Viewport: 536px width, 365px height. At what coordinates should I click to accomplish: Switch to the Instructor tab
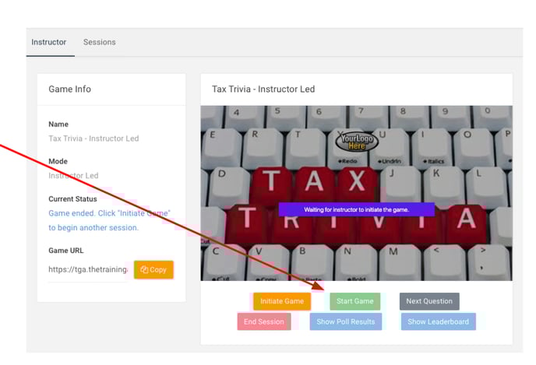(48, 42)
